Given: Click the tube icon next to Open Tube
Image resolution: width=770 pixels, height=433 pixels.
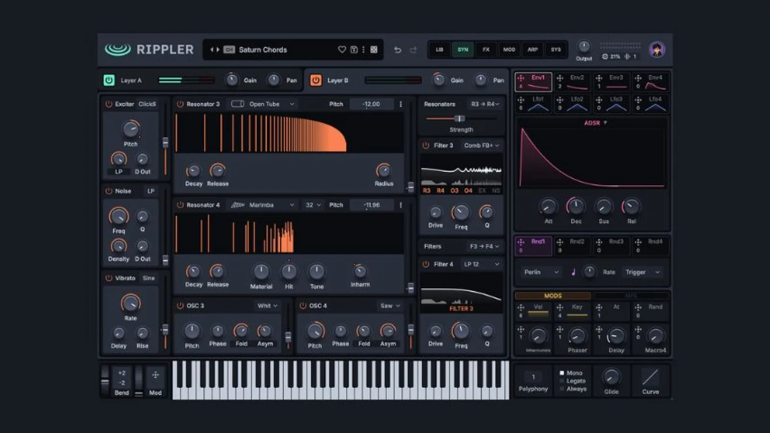Looking at the screenshot, I should pyautogui.click(x=238, y=104).
